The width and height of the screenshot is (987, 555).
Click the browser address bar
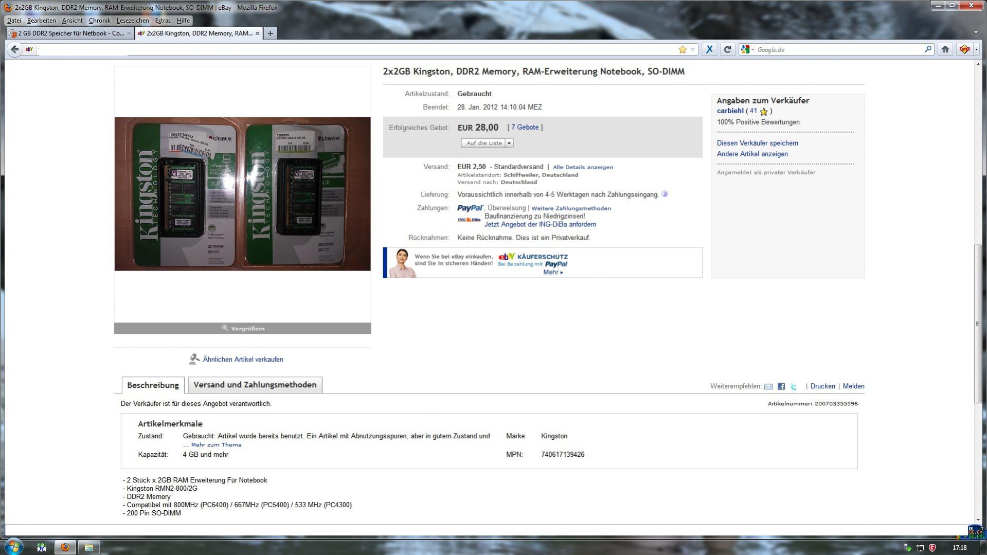pos(355,49)
